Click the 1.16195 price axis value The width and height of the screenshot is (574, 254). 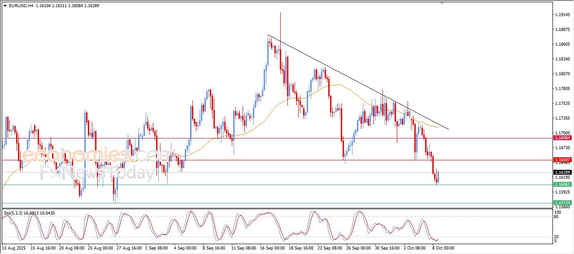pos(562,178)
